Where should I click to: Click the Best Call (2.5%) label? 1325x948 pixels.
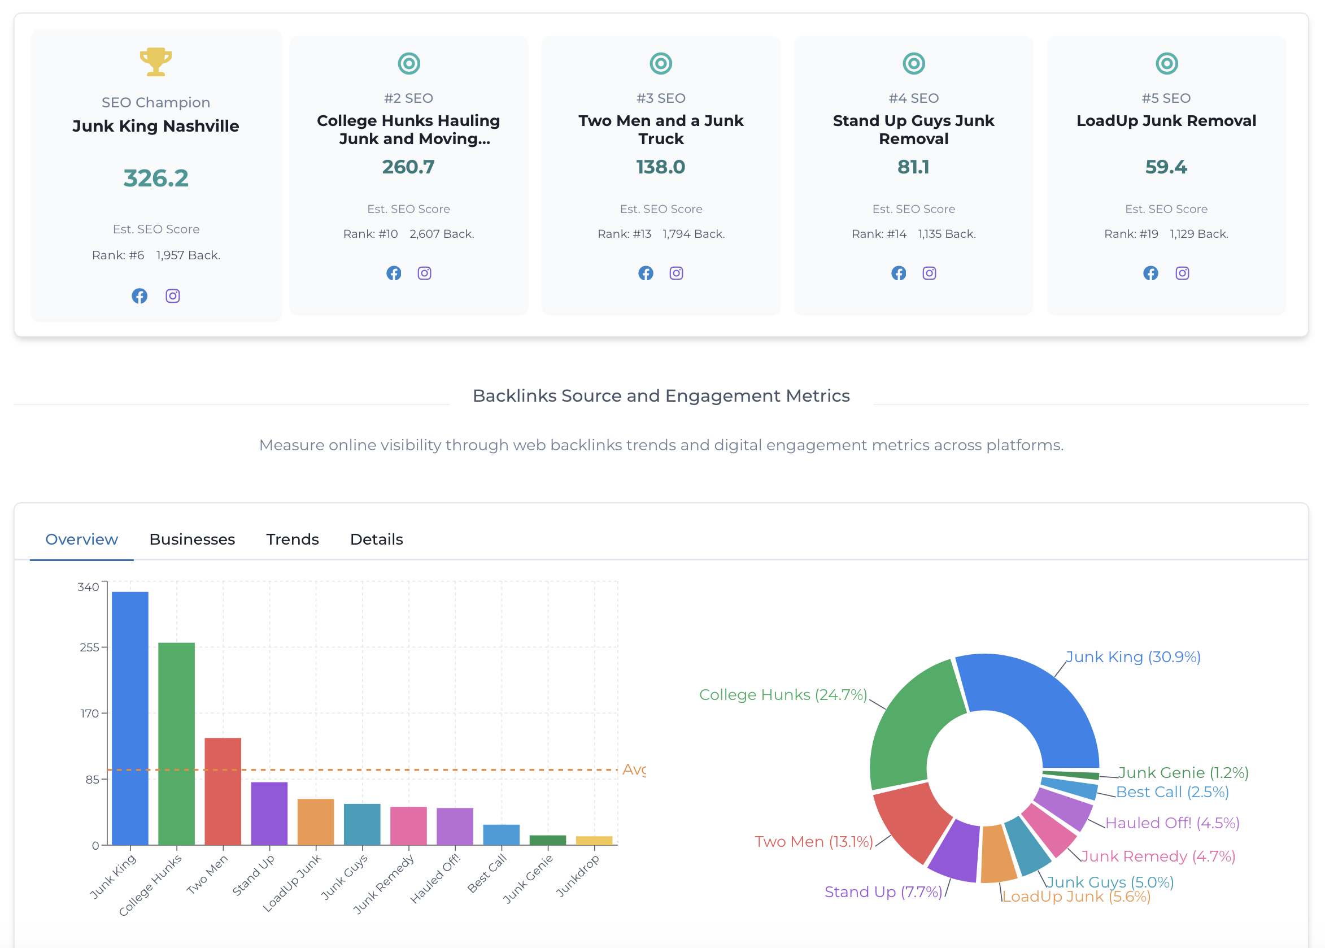pyautogui.click(x=1172, y=792)
